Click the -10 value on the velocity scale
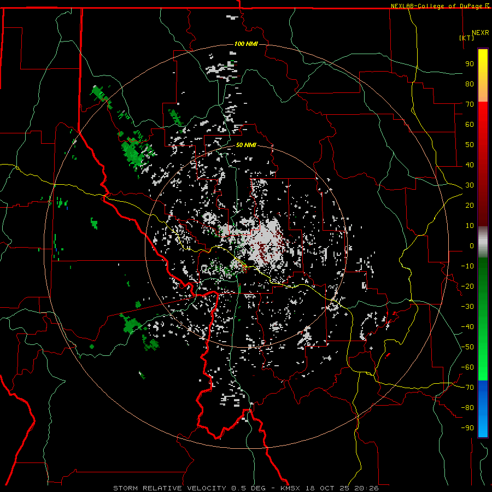492x492 pixels. [x=467, y=266]
